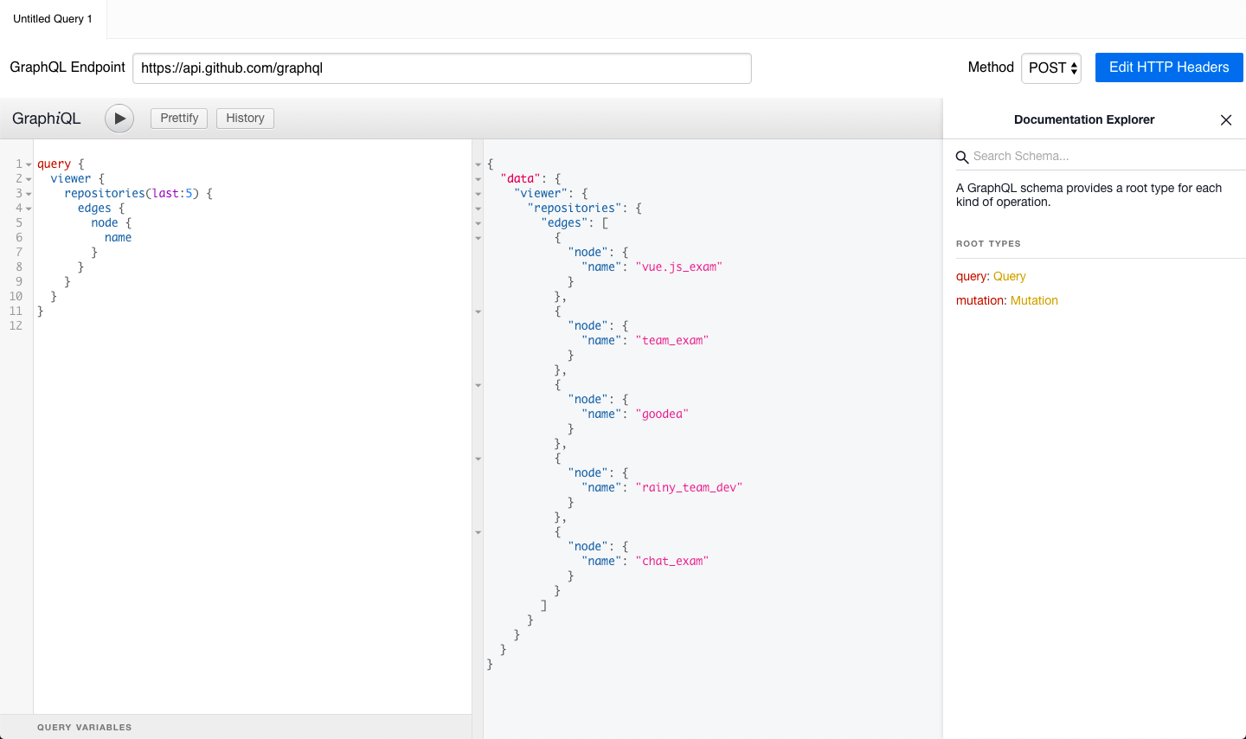Image resolution: width=1246 pixels, height=739 pixels.
Task: Fold the "repositories" object in results
Action: 478,209
